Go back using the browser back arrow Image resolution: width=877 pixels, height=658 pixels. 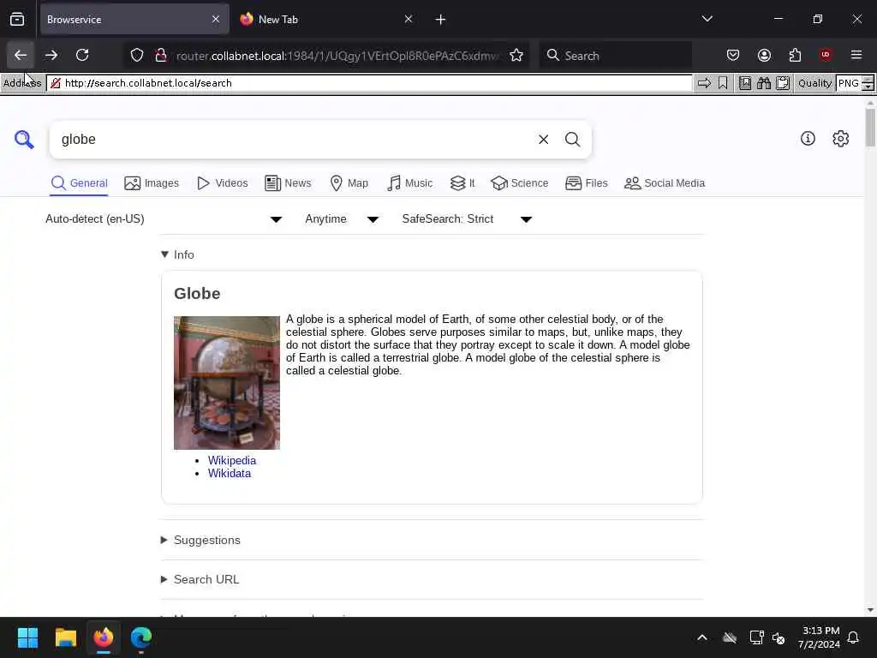pyautogui.click(x=21, y=55)
